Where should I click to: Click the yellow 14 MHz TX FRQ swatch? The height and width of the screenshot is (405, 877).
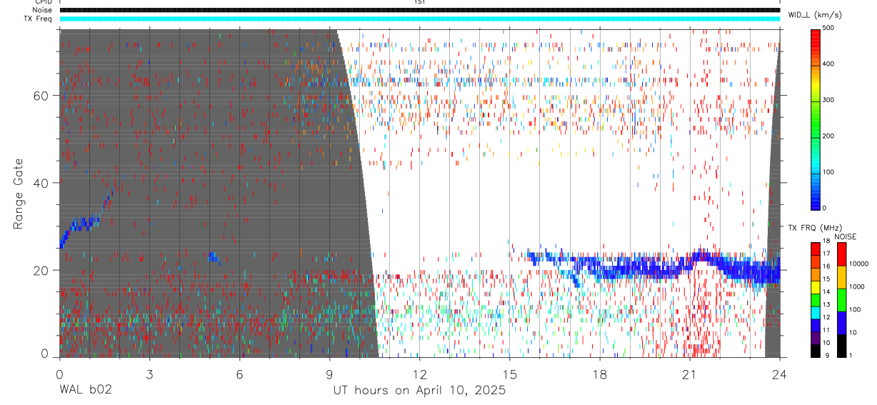coord(816,286)
